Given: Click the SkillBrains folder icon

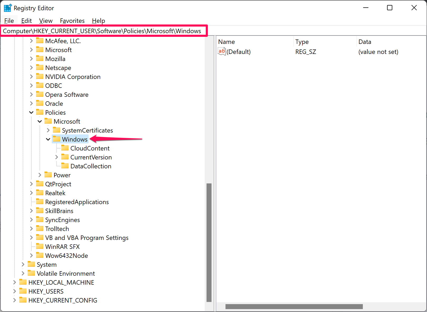Looking at the screenshot, I should (x=40, y=210).
